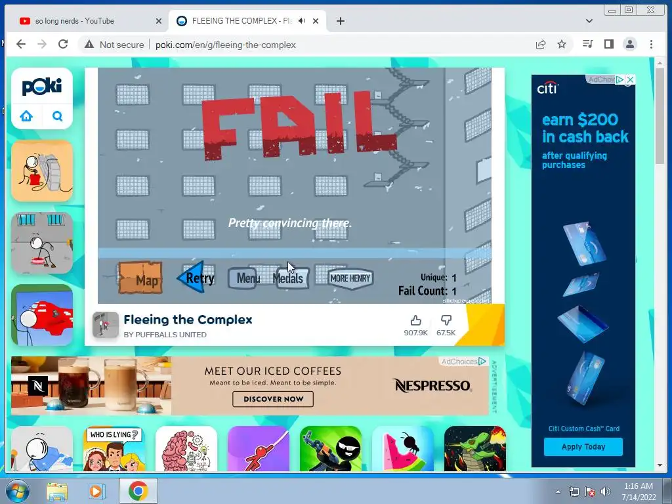The height and width of the screenshot is (504, 672).
Task: Open a new browser tab
Action: tap(341, 21)
